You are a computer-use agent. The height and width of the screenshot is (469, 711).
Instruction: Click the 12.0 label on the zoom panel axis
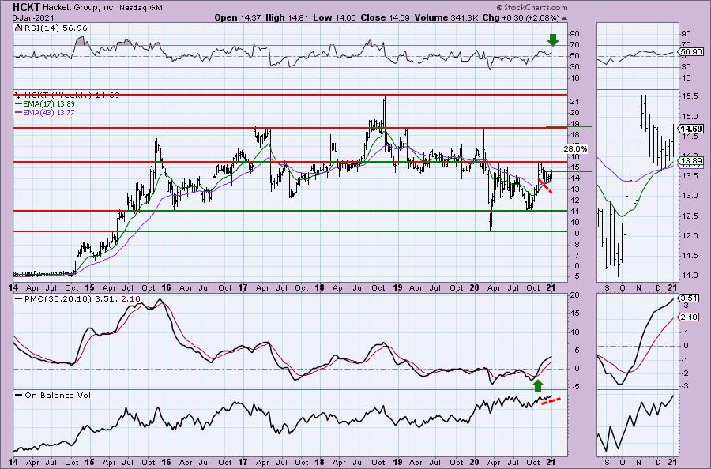[689, 235]
